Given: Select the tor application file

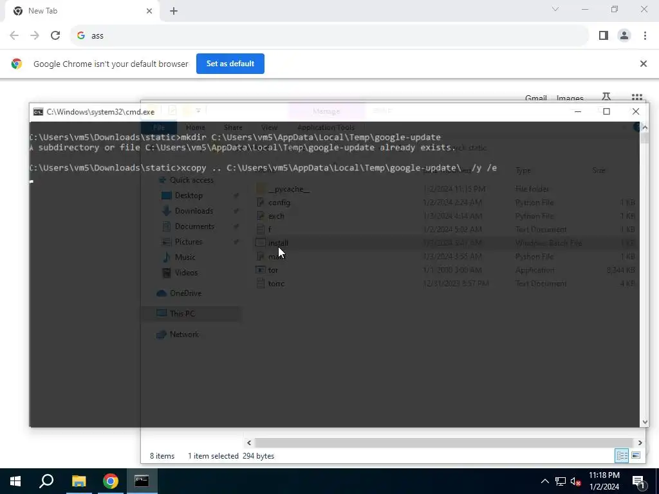Looking at the screenshot, I should point(273,270).
